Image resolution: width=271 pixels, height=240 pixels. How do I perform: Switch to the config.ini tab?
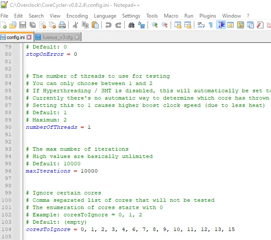15,37
